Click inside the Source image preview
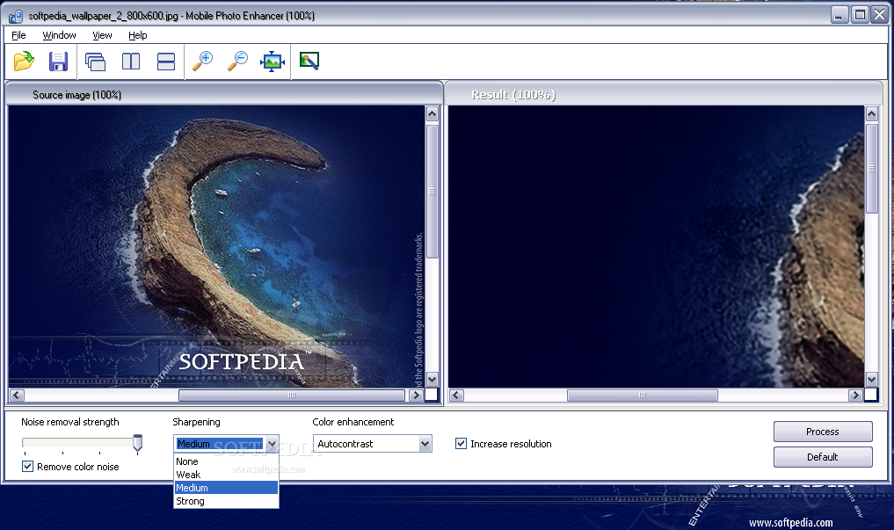894x530 pixels. [216, 246]
